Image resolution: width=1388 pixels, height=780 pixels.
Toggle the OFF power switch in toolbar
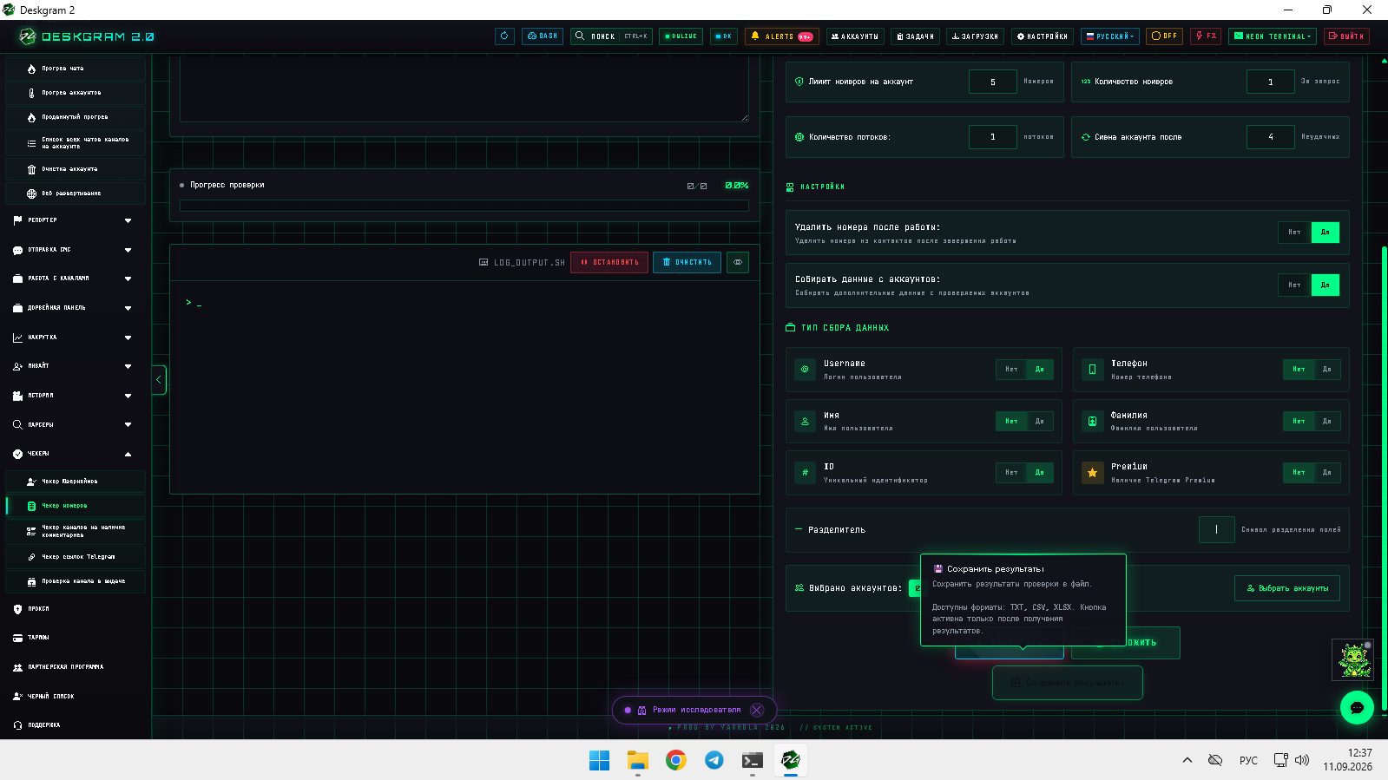(1164, 36)
